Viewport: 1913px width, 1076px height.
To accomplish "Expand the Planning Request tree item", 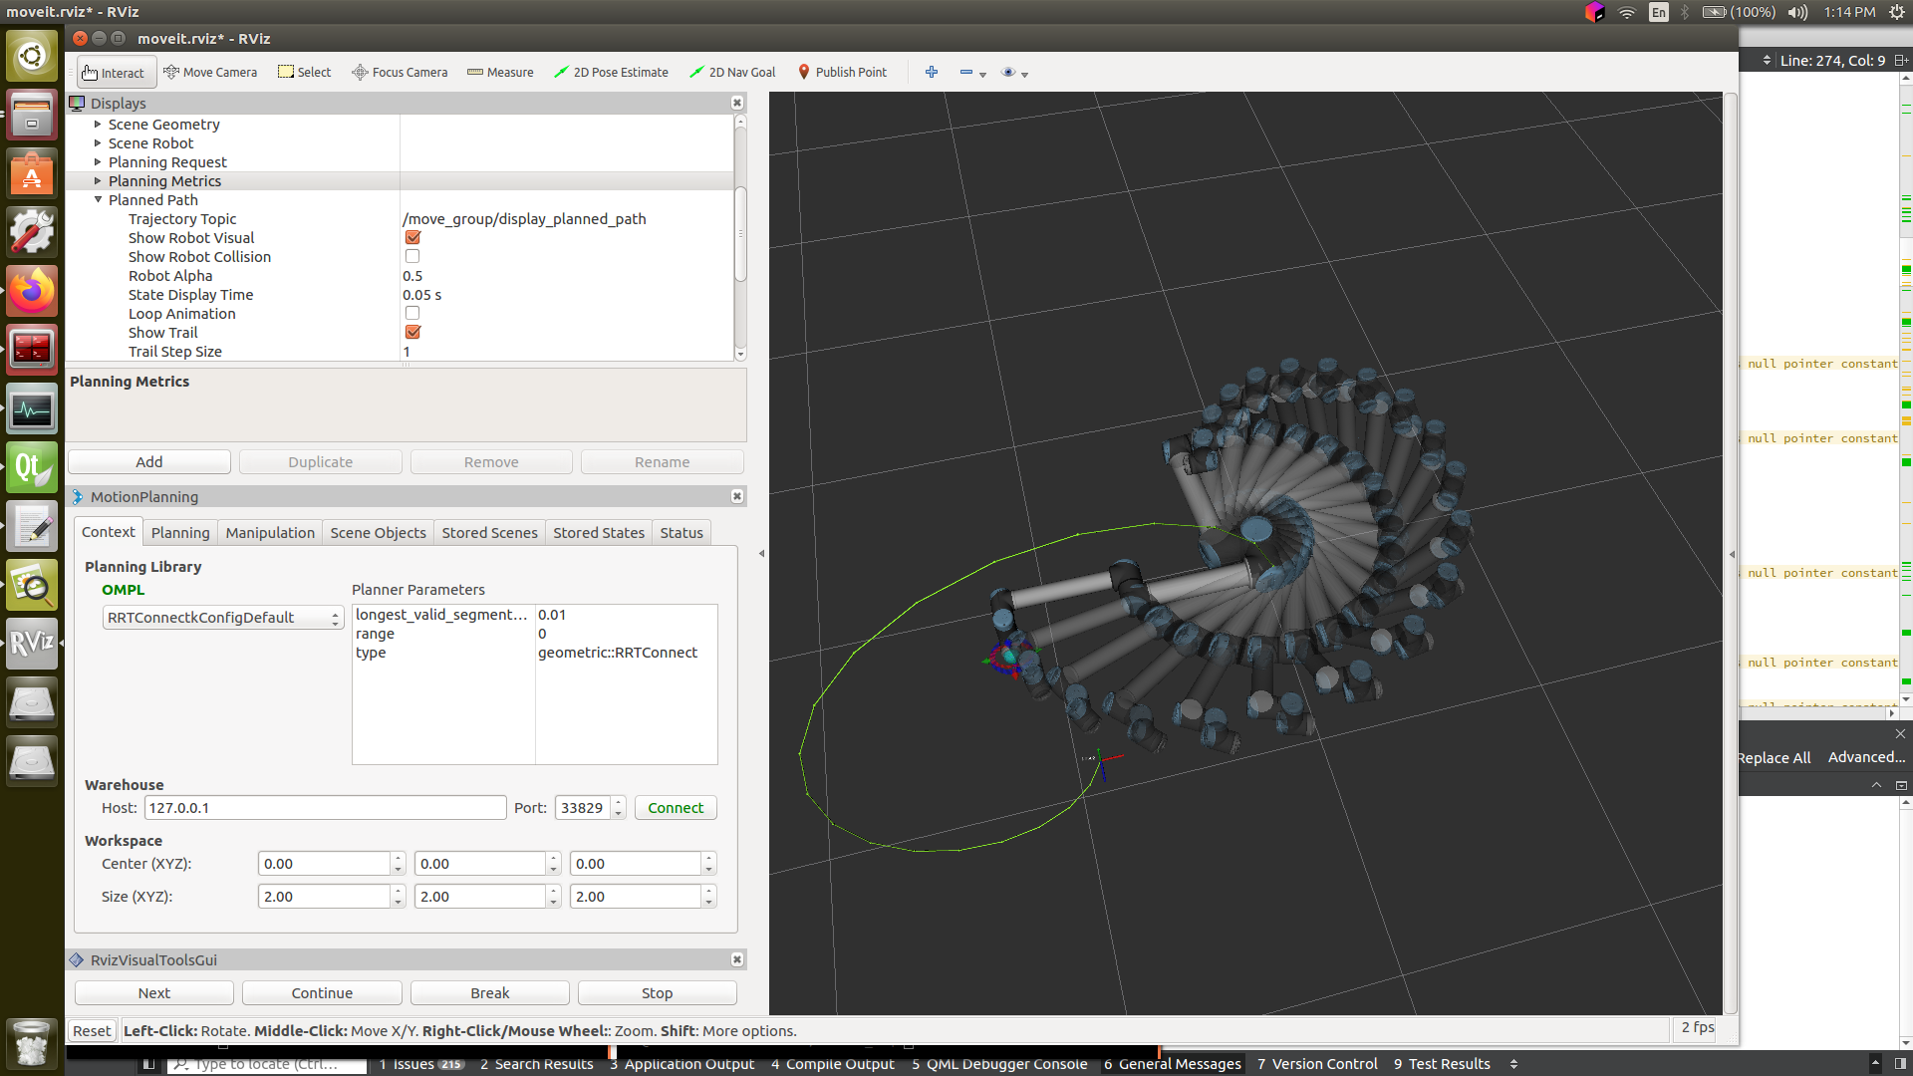I will pos(98,161).
